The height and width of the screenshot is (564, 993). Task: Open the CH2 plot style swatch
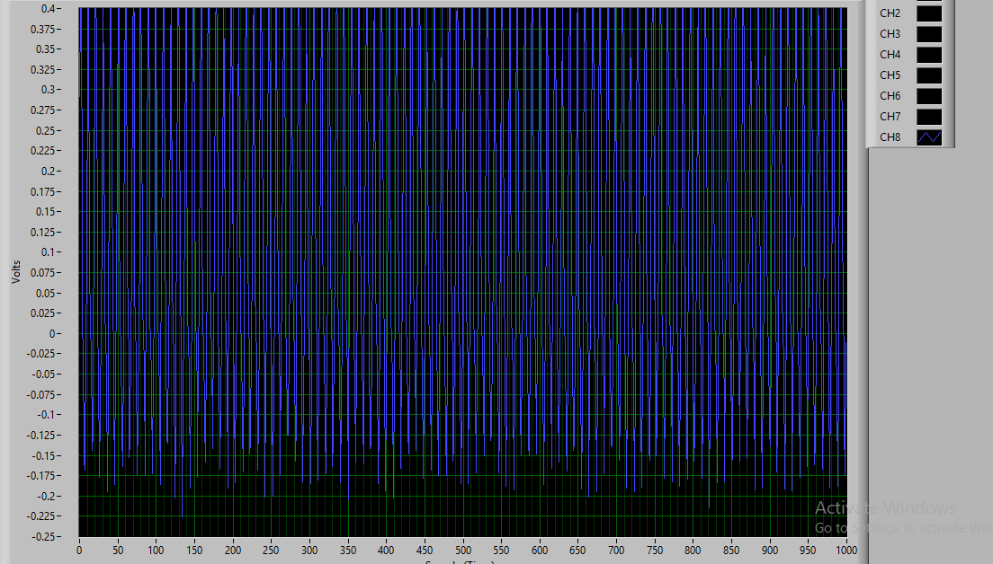click(x=929, y=13)
